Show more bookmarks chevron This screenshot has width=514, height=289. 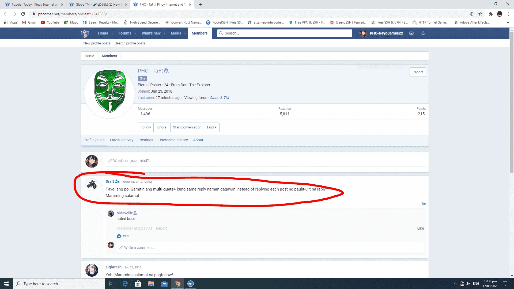point(508,22)
